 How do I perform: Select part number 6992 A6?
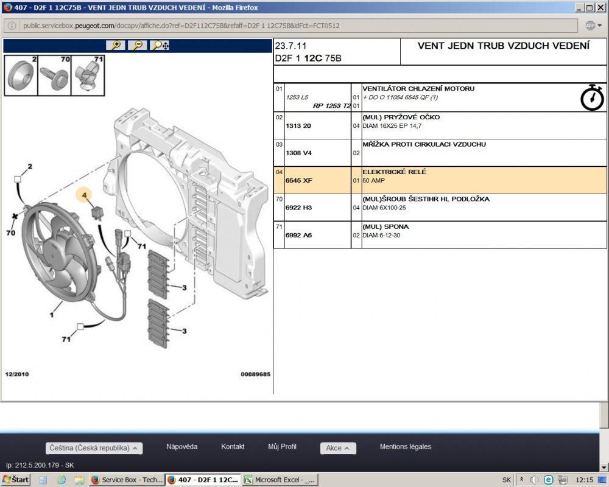pos(298,236)
